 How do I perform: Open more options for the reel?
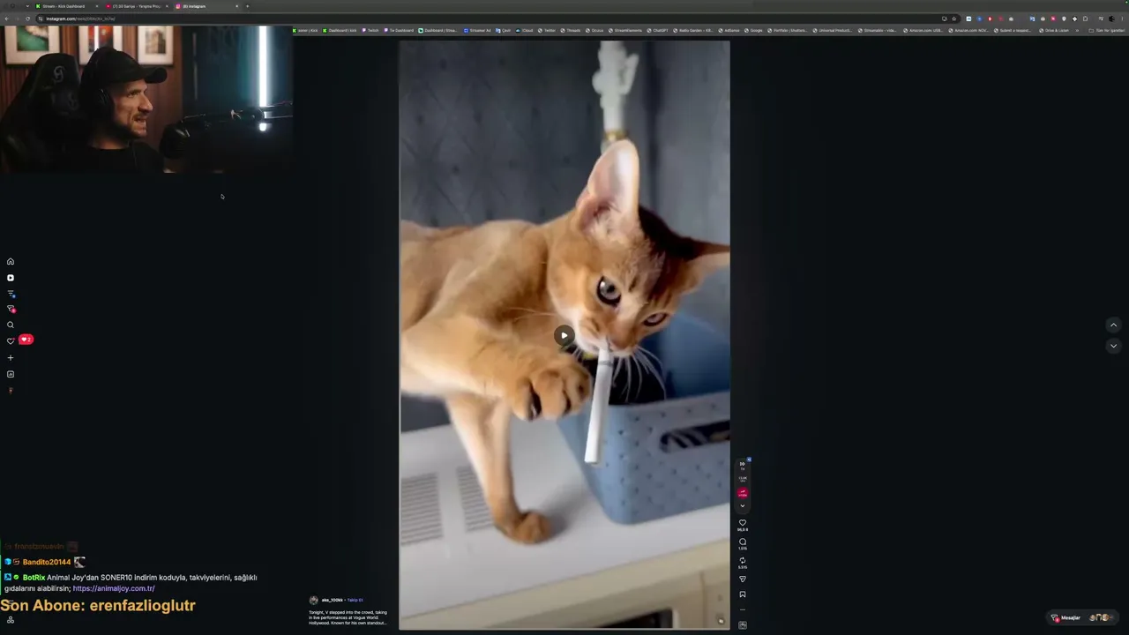(x=743, y=609)
